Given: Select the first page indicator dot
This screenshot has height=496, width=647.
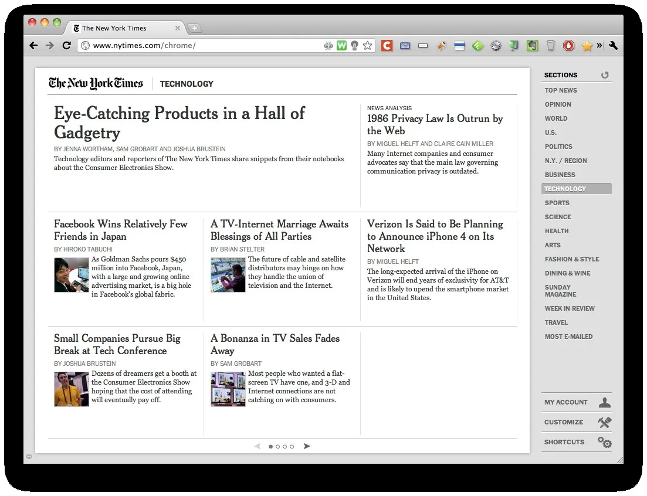Looking at the screenshot, I should tap(270, 447).
